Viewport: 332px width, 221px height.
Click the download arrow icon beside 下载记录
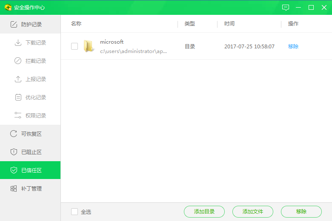[18, 43]
